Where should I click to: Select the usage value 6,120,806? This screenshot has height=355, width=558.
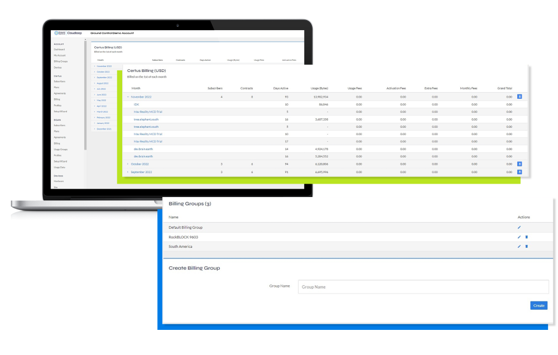pyautogui.click(x=322, y=164)
